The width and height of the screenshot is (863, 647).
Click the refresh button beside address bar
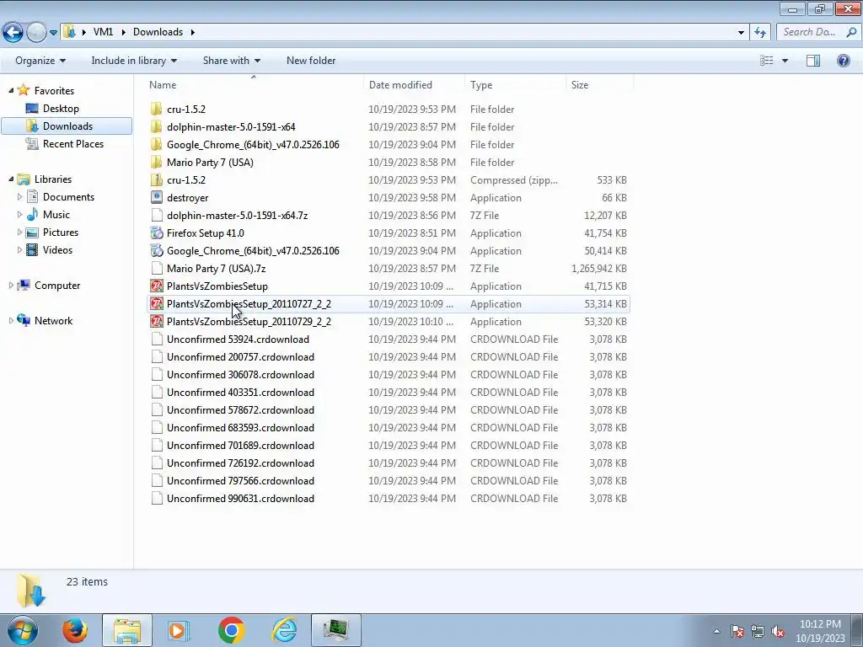(760, 33)
